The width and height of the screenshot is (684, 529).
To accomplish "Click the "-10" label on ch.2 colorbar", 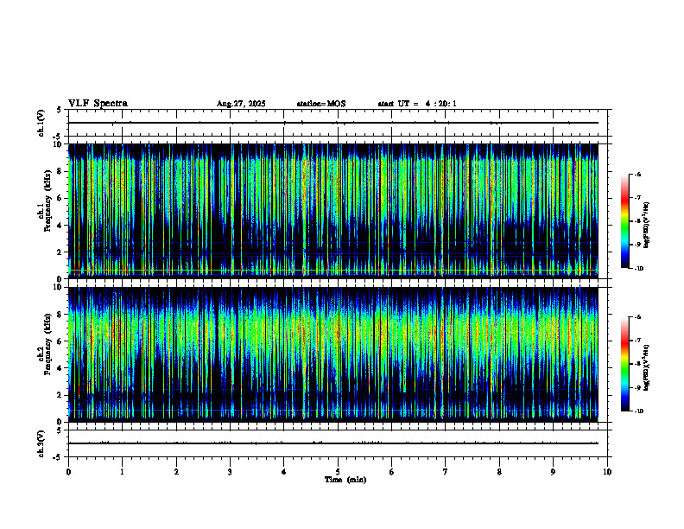I will pyautogui.click(x=638, y=411).
